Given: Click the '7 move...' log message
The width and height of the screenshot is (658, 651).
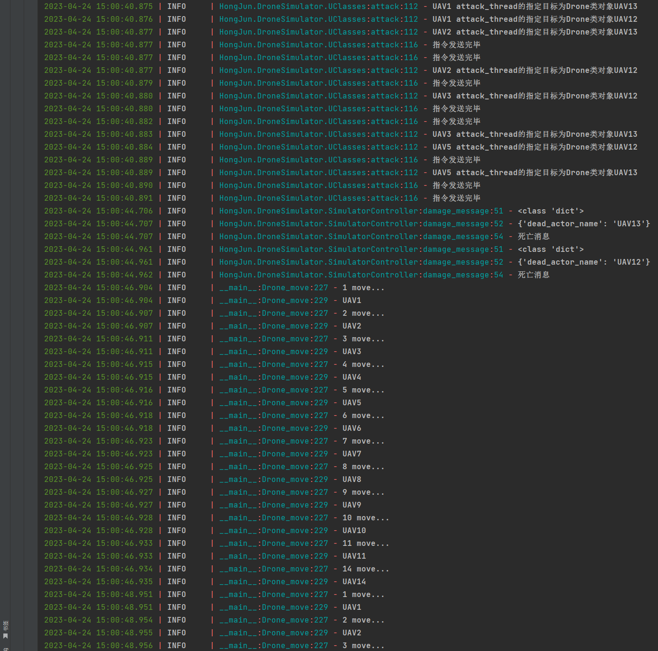Looking at the screenshot, I should point(363,441).
